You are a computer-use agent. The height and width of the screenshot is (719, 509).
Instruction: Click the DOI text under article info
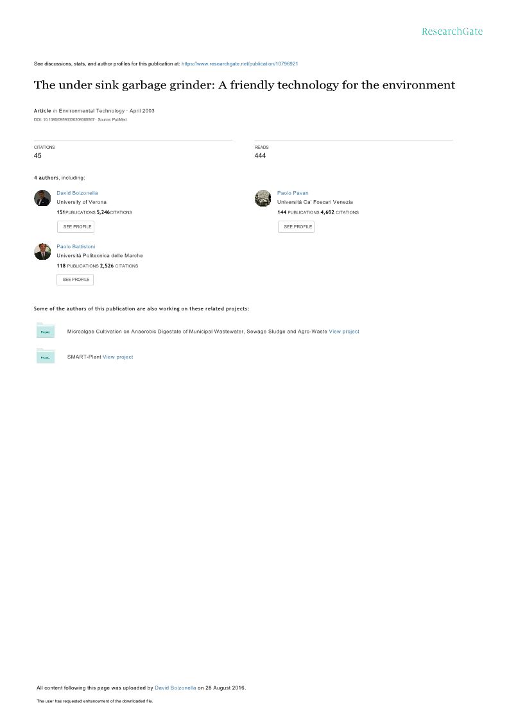[64, 120]
